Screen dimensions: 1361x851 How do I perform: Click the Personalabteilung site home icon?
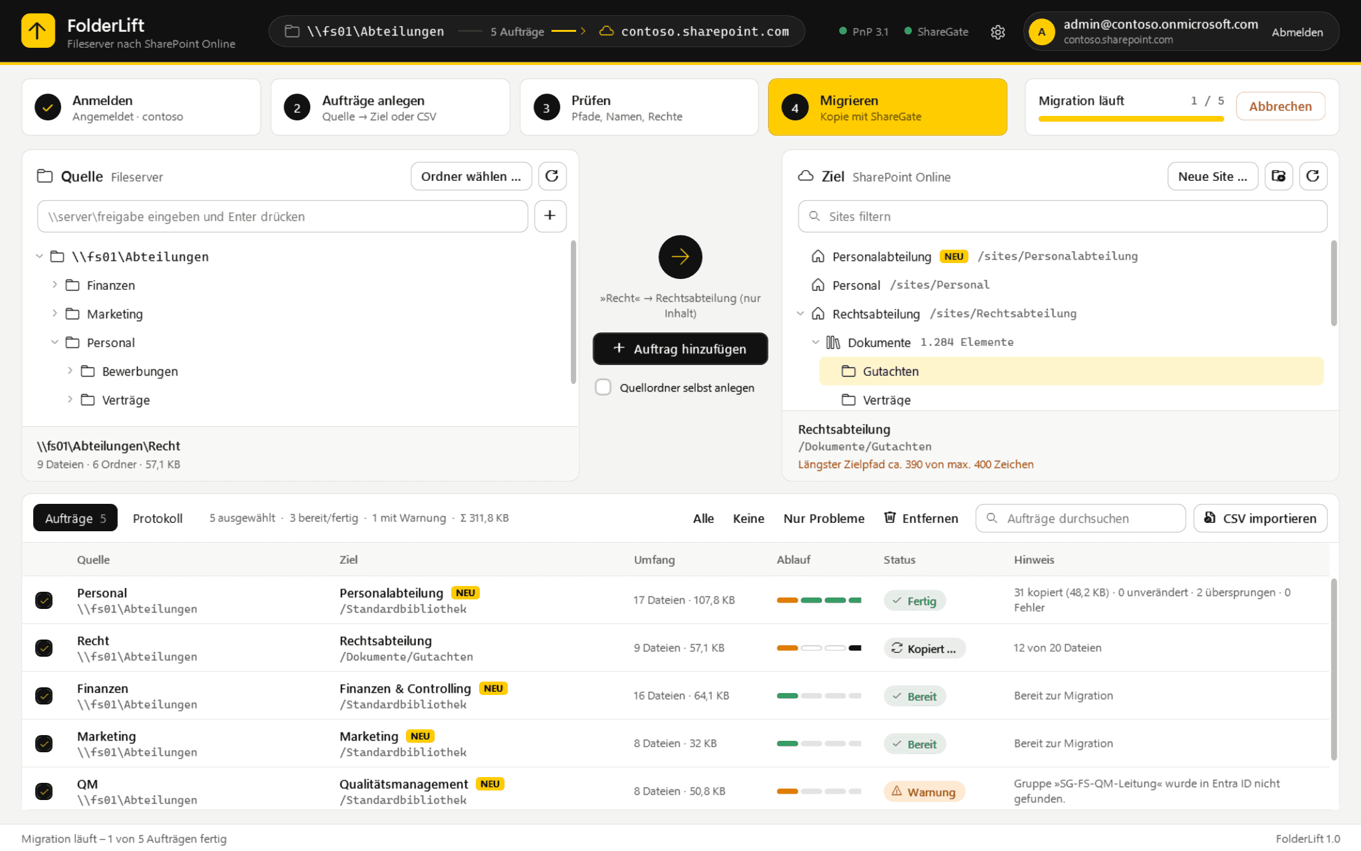coord(817,256)
